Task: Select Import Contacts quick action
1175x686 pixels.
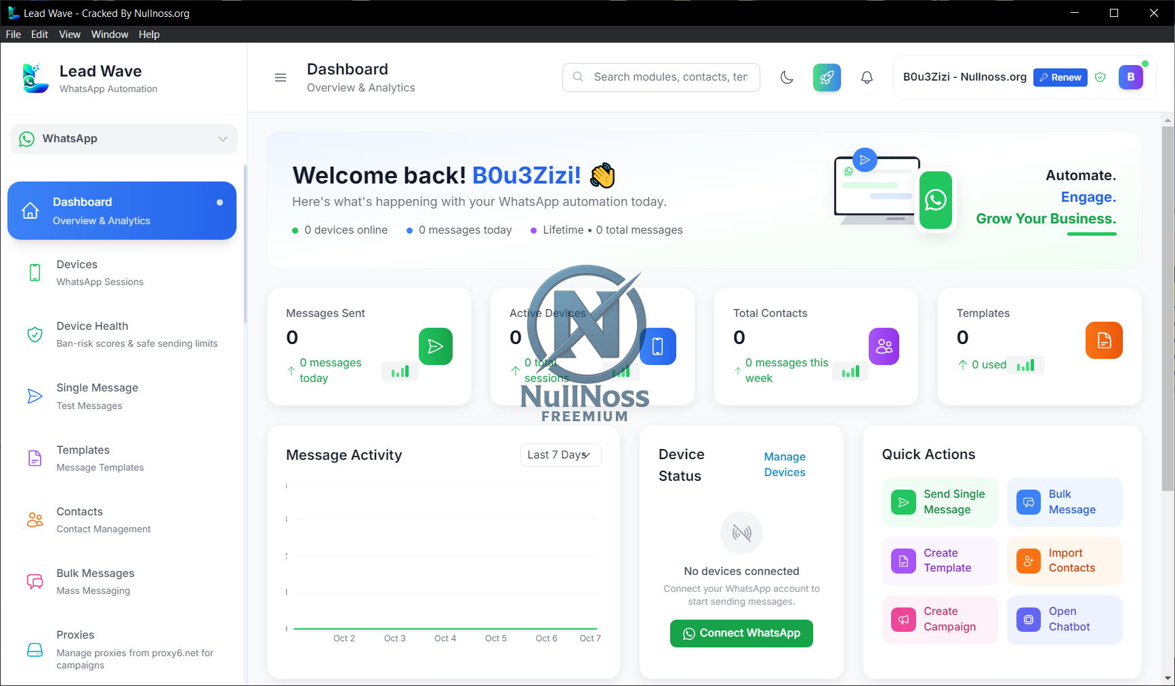Action: tap(1065, 561)
